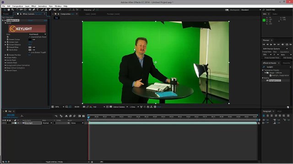Click Screen Colour swatch
Screen dimensions: 293x164
[30, 40]
